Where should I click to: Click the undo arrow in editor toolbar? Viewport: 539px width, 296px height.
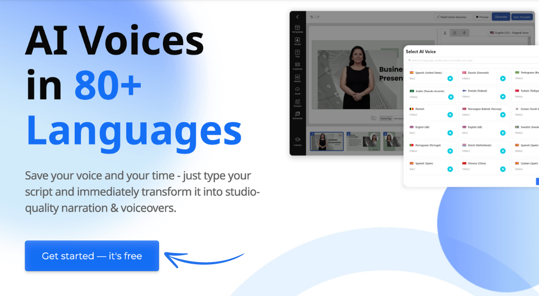(x=312, y=17)
